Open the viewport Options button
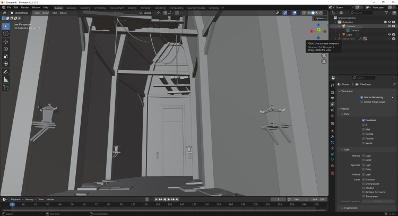The image size is (398, 216). (319, 18)
